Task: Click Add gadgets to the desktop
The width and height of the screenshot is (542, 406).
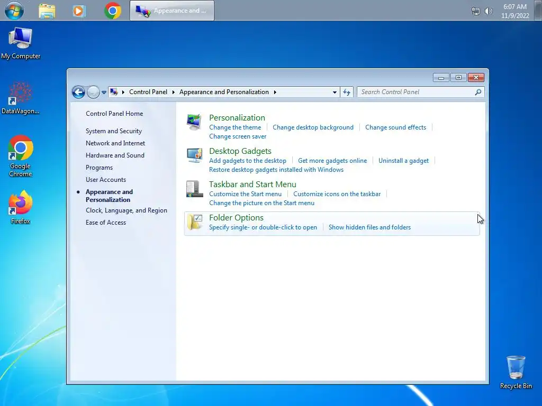Action: [x=248, y=161]
